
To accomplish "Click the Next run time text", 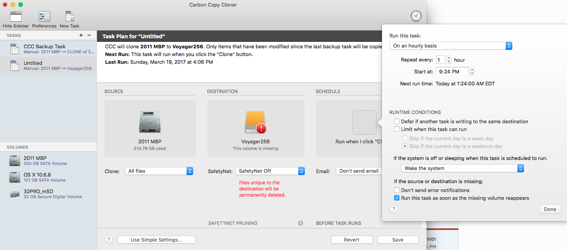I will click(x=448, y=83).
